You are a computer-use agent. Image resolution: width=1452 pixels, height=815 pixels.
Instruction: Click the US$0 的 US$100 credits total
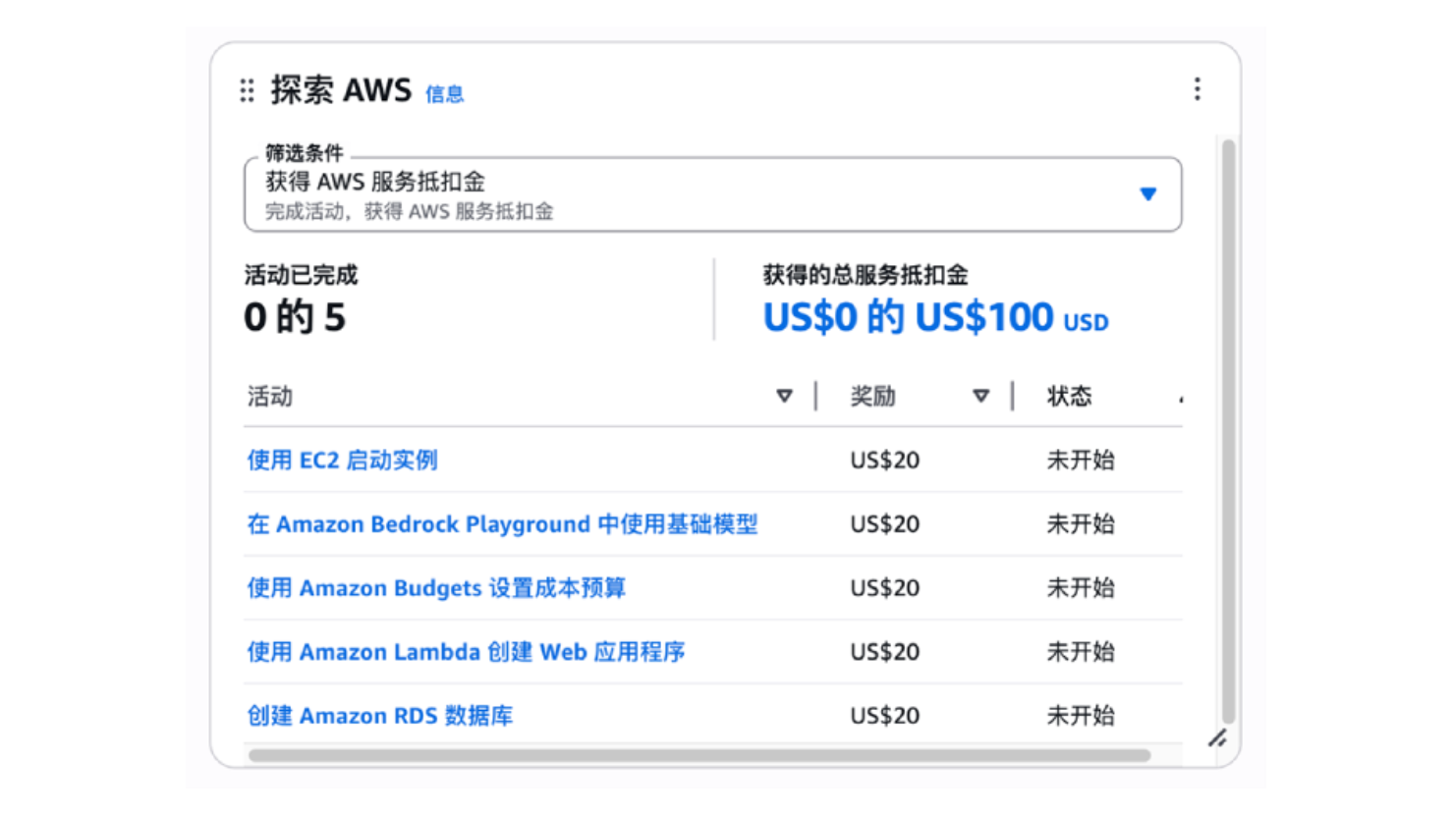coord(935,317)
